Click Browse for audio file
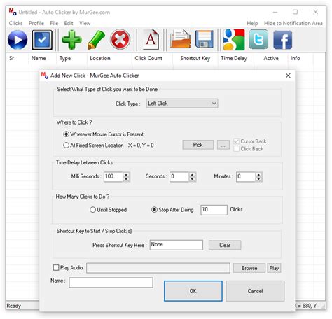 [249, 268]
